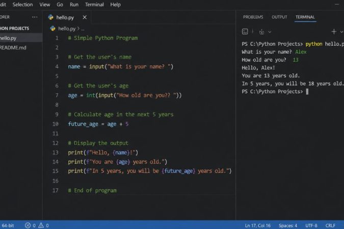
Task: Select hello.py in the Explorer
Action: pyautogui.click(x=21, y=38)
